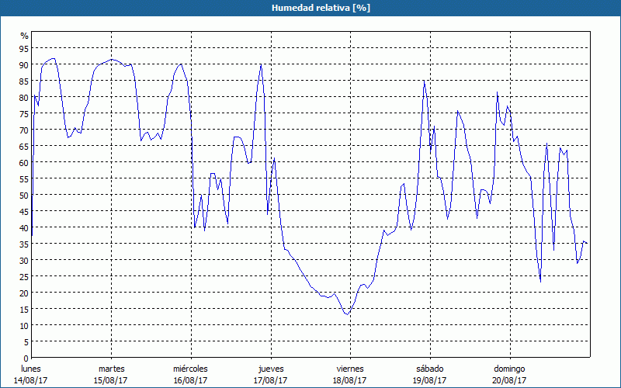Click the date label 18/08/17

349,380
